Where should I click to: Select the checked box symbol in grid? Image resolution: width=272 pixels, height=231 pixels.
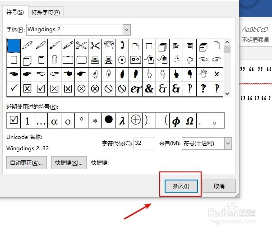pyautogui.click(x=41, y=89)
